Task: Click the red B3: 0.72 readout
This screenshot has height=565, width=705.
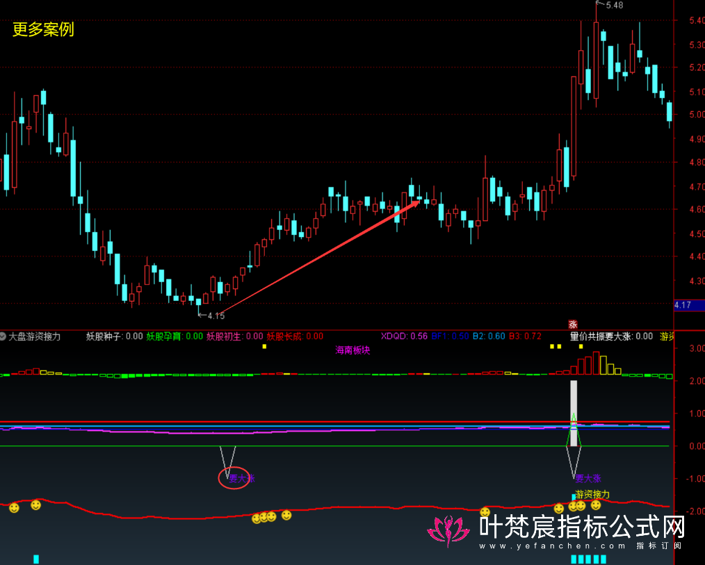Action: pyautogui.click(x=525, y=336)
